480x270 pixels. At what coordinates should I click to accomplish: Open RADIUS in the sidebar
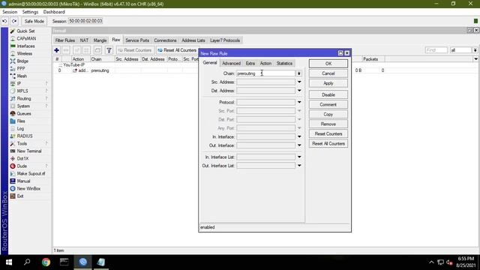coord(25,136)
